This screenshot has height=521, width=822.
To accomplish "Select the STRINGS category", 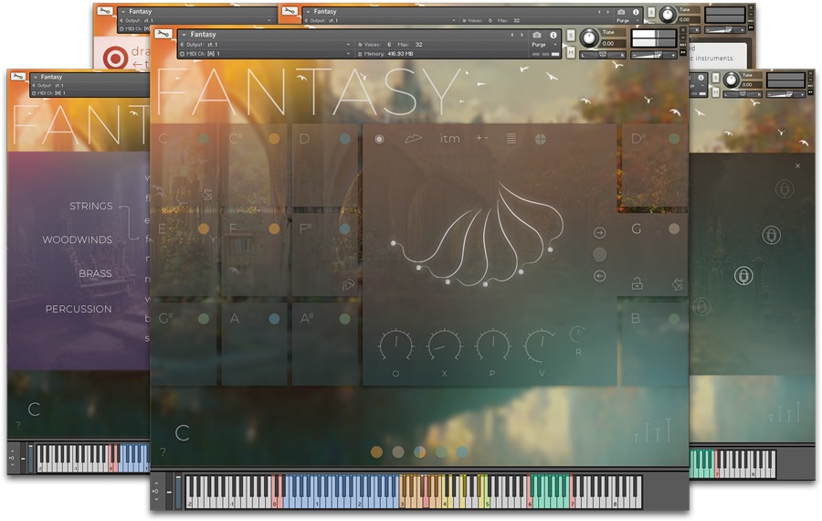I will pyautogui.click(x=90, y=207).
